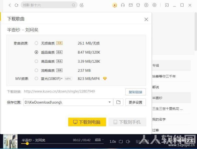Click the 更多设置 button

[x=135, y=102]
